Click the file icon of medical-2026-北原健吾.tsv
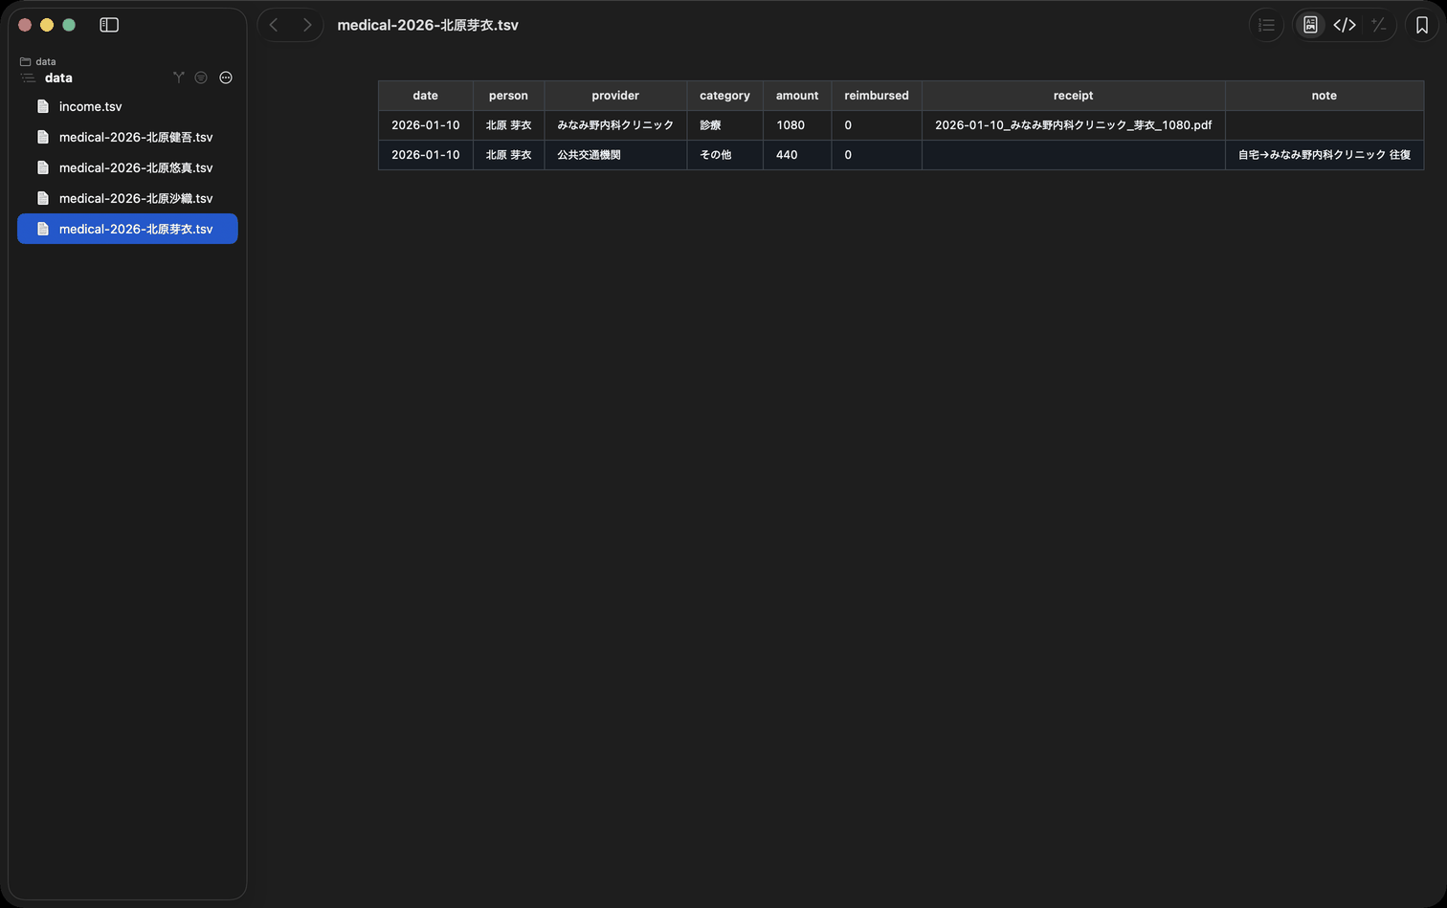The image size is (1447, 908). pyautogui.click(x=43, y=137)
